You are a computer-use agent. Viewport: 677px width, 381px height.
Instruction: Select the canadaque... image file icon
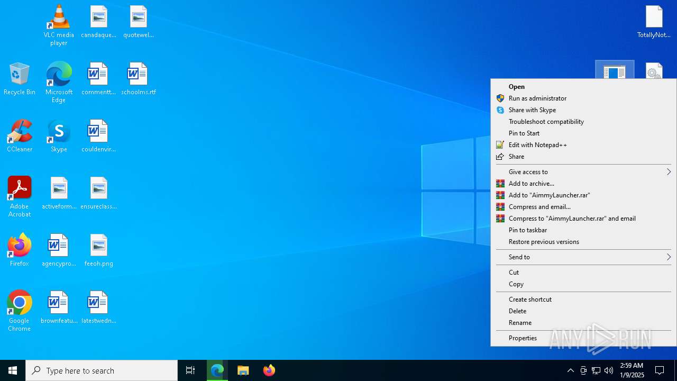(98, 22)
